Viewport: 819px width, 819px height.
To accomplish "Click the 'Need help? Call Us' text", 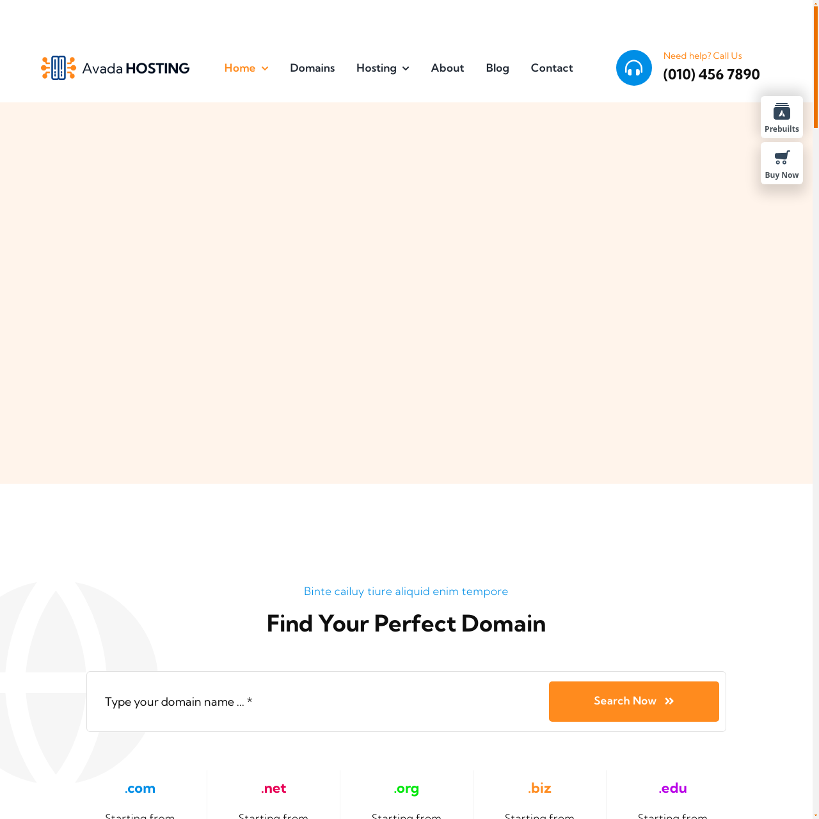I will pyautogui.click(x=702, y=56).
